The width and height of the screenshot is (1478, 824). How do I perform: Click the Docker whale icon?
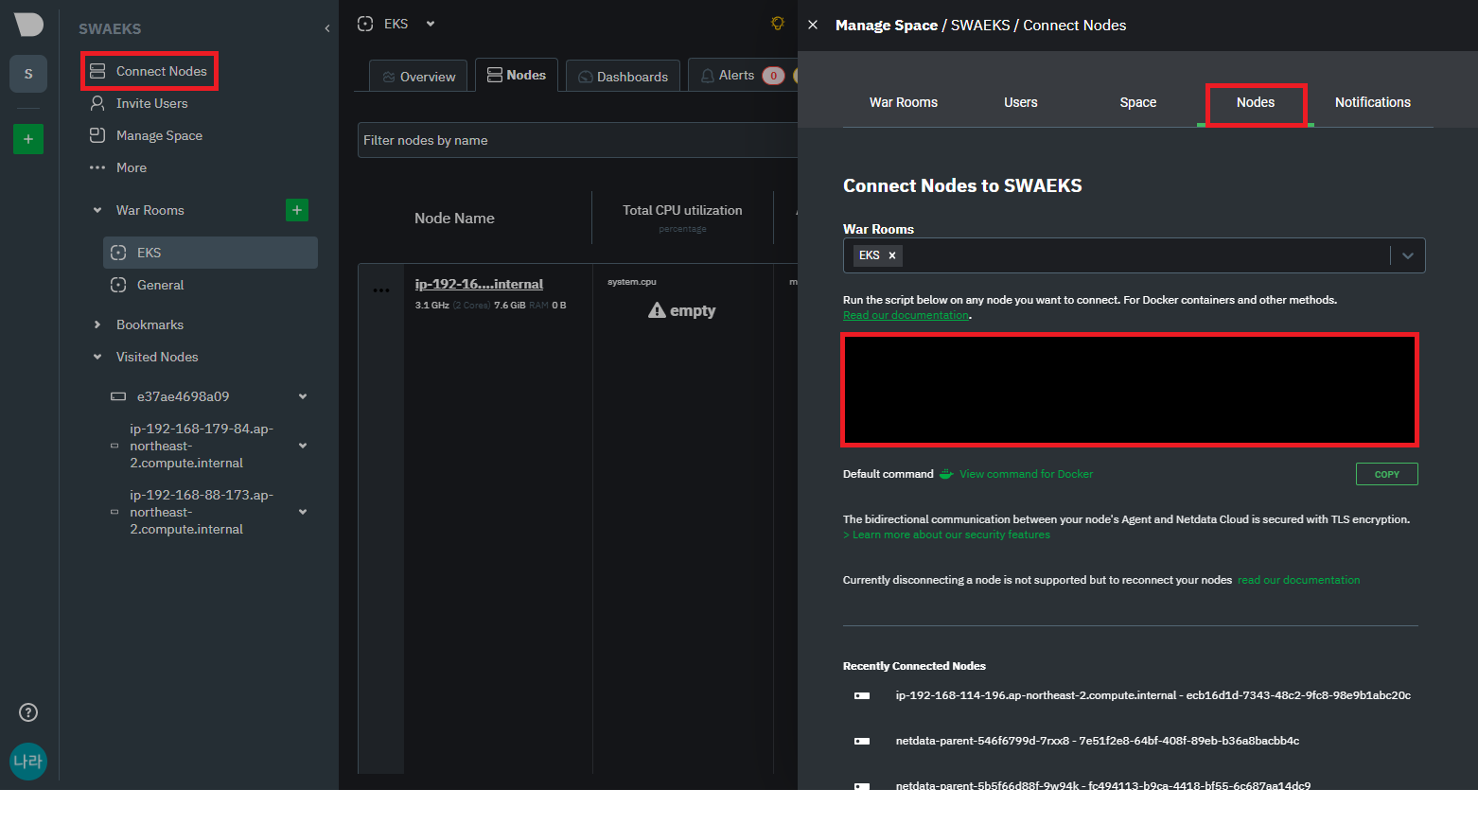946,474
